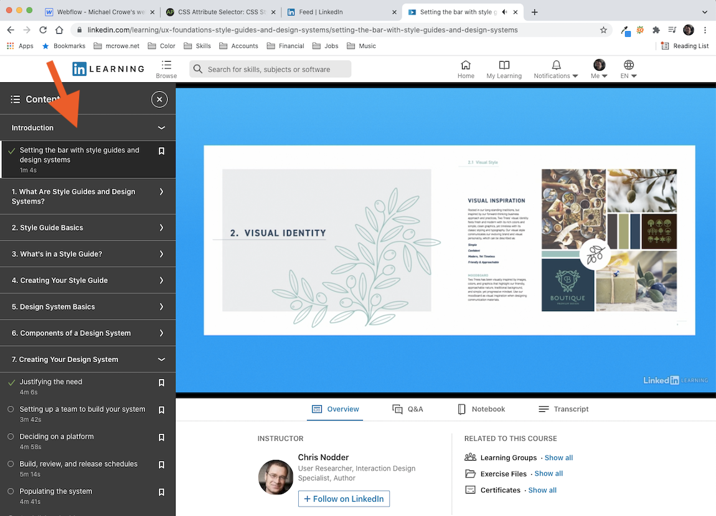Bookmark 'Setting the bar with style guides' video
716x516 pixels.
point(161,151)
